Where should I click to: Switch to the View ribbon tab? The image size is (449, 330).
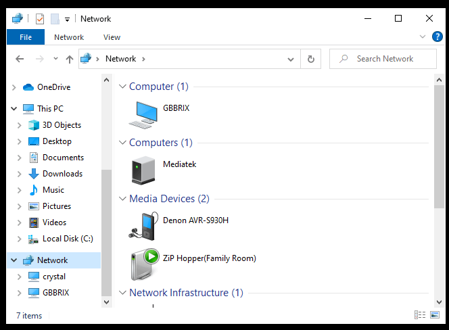click(x=112, y=37)
